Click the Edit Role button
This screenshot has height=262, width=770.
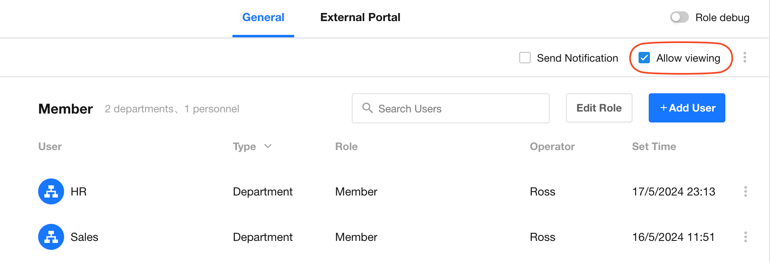599,108
